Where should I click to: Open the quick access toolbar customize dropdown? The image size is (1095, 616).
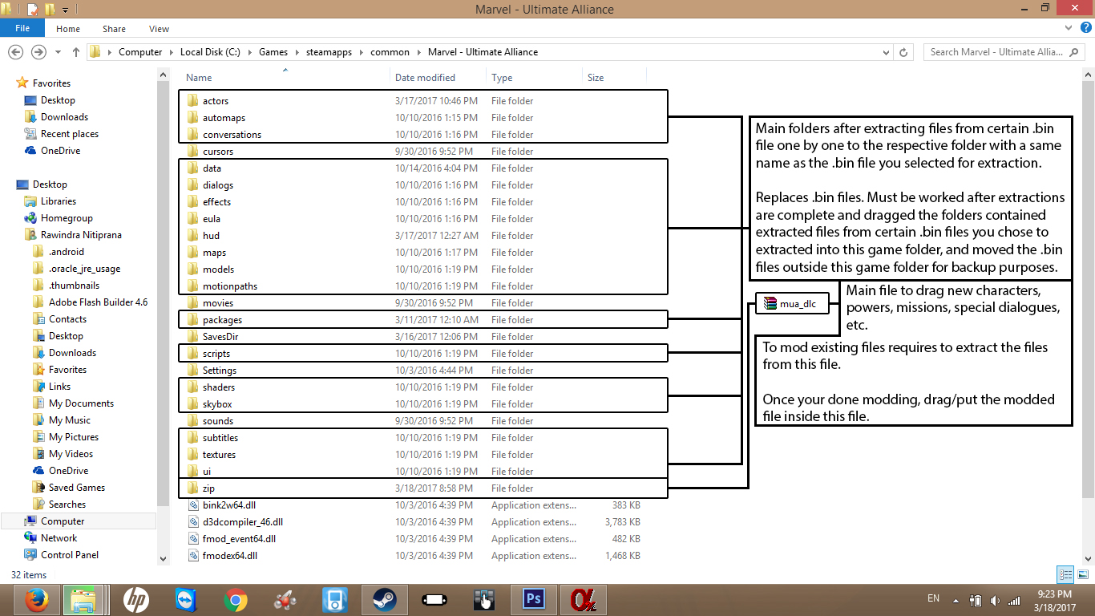(x=65, y=10)
